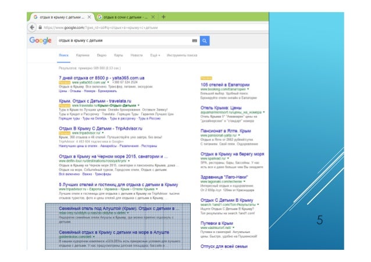Click the blue search magnifier button

pos(205,41)
